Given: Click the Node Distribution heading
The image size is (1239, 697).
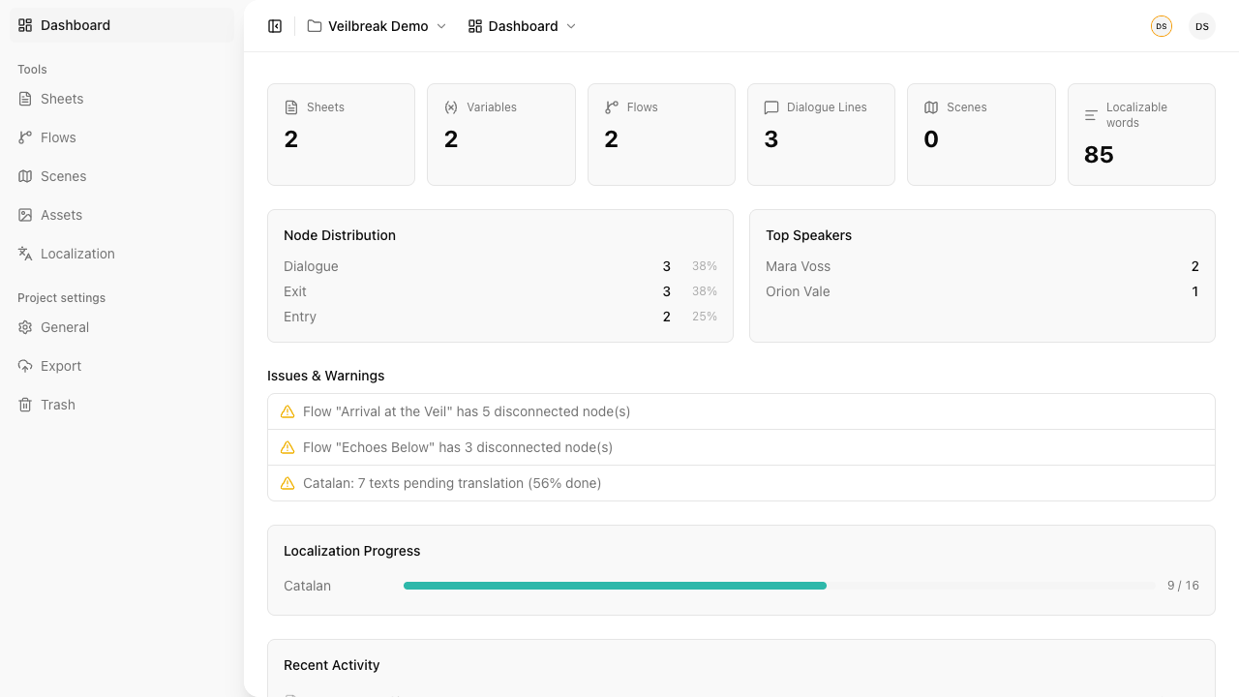Looking at the screenshot, I should coord(340,235).
